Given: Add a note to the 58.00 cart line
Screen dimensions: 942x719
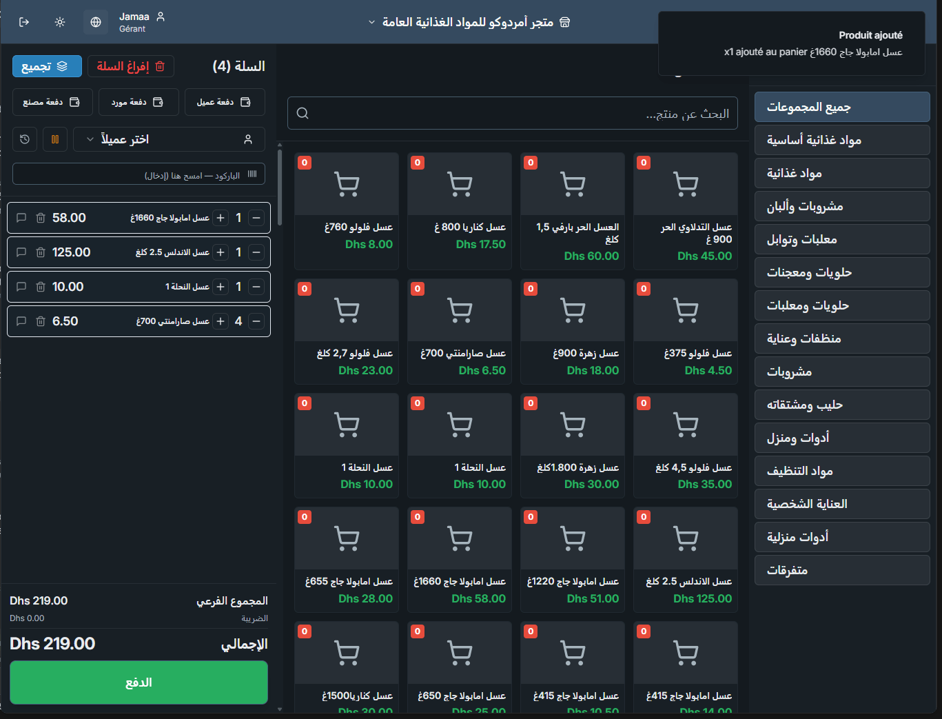Looking at the screenshot, I should point(21,218).
